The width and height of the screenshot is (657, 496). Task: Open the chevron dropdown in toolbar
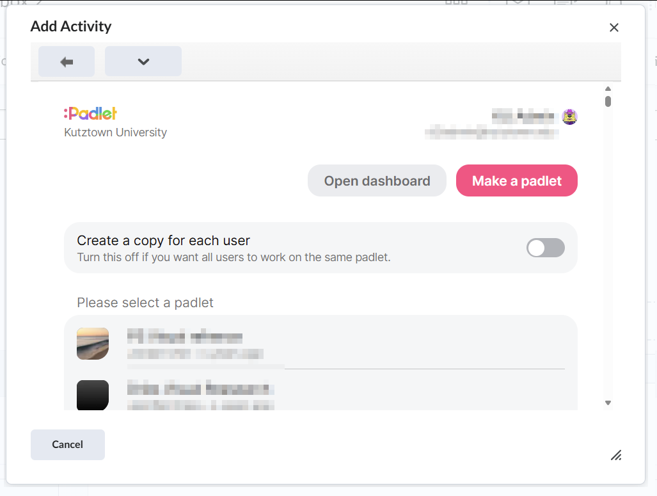pos(143,61)
